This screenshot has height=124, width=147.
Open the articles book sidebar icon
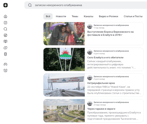[x=6, y=41]
